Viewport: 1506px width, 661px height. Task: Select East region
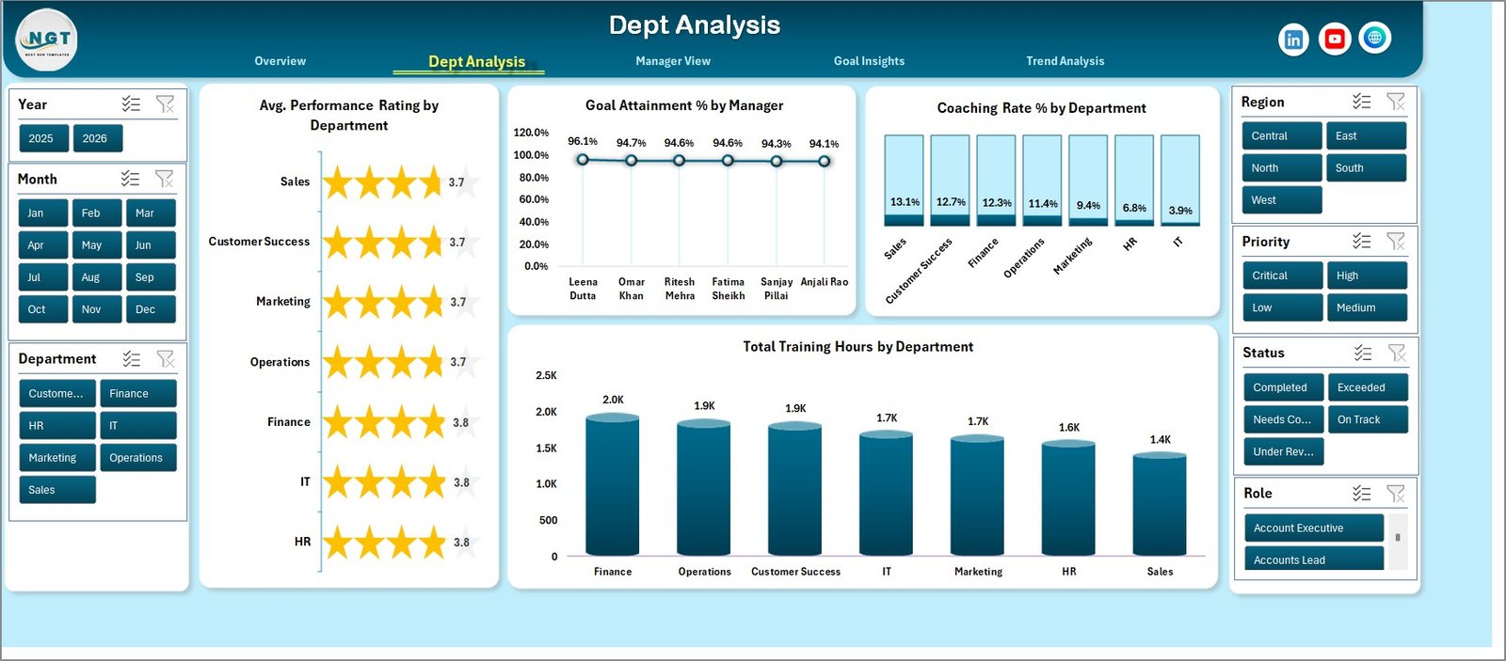tap(1366, 136)
